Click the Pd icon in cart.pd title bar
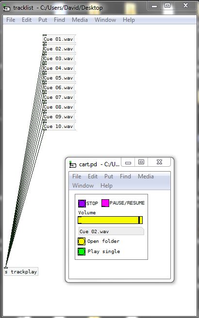 73,165
